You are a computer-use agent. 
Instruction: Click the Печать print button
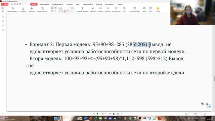pos(144,9)
